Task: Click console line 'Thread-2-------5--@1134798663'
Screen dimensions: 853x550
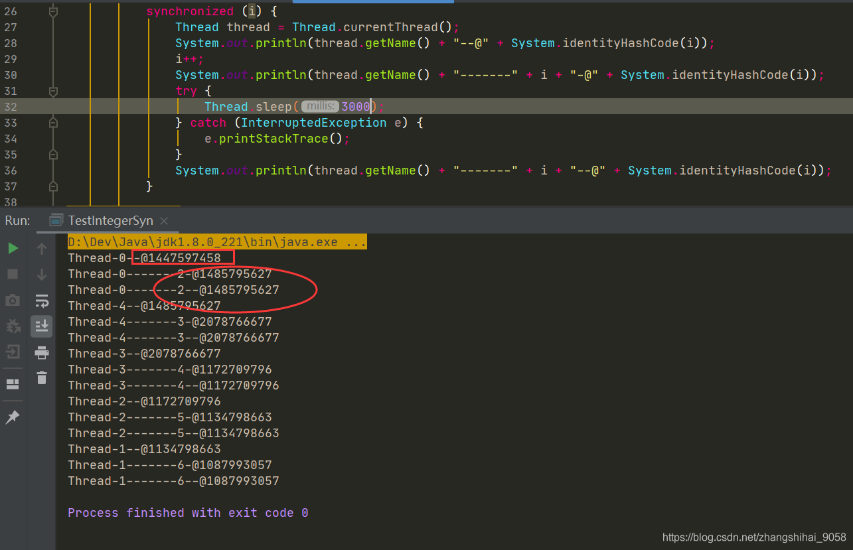Action: coord(173,433)
